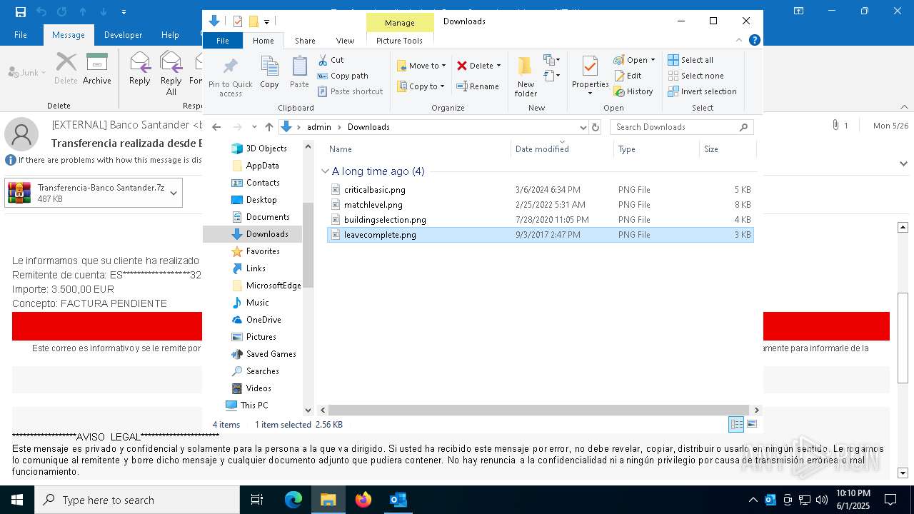Open Picture Tools tab
914x514 pixels.
coord(399,41)
